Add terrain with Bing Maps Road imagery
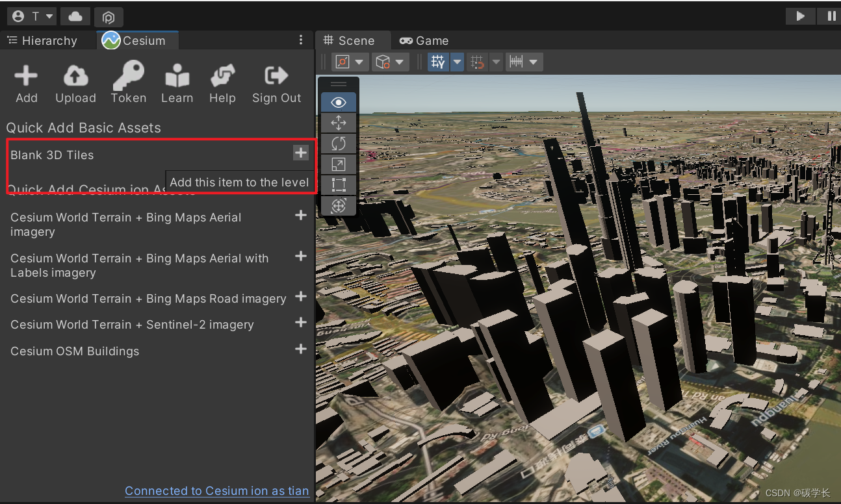This screenshot has height=504, width=841. point(300,296)
